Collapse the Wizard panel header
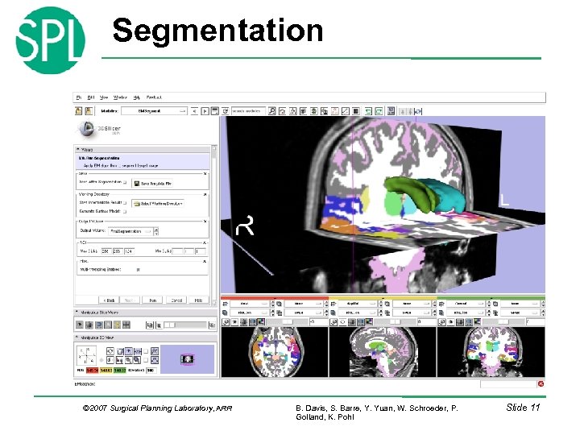The height and width of the screenshot is (435, 580). (x=143, y=150)
